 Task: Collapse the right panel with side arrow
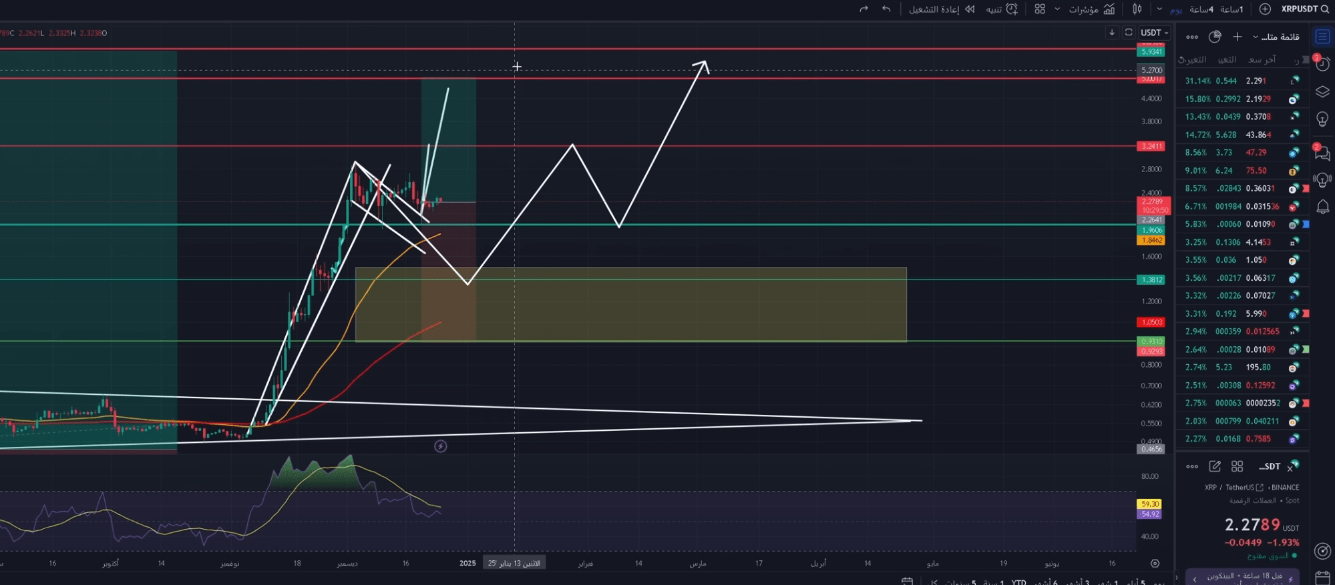point(1177,578)
